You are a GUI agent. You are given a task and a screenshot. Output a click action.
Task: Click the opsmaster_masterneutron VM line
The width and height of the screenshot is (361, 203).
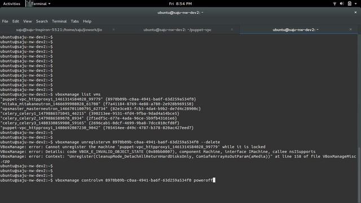(100, 109)
